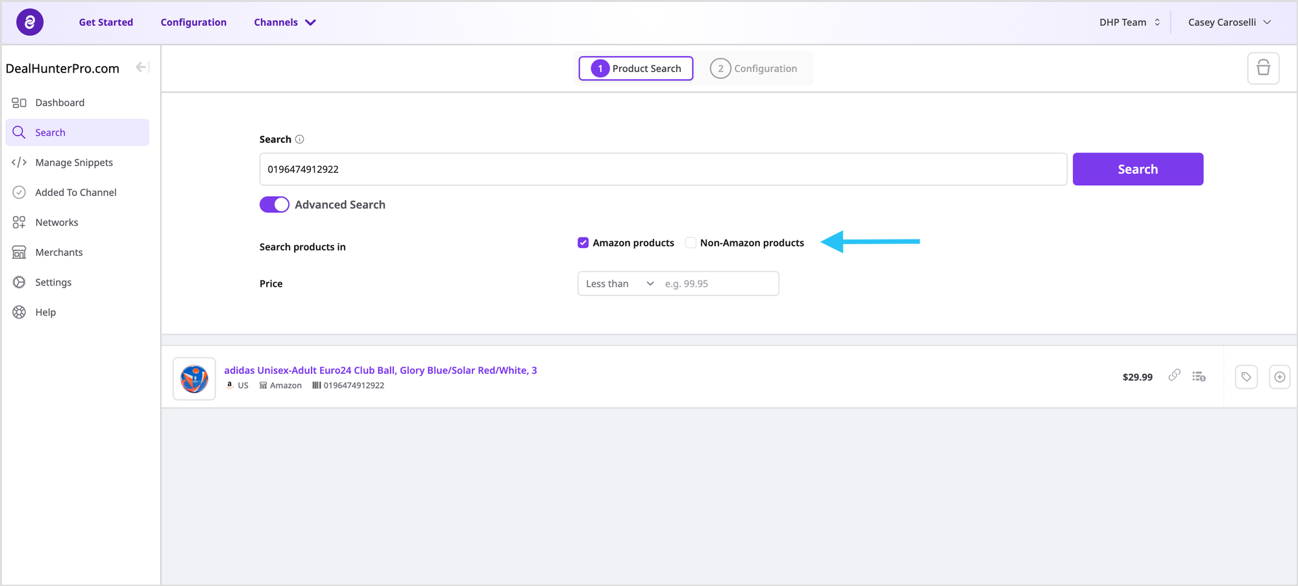Viewport: 1298px width, 586px height.
Task: Check the Non-Amazon products checkbox
Action: point(691,243)
